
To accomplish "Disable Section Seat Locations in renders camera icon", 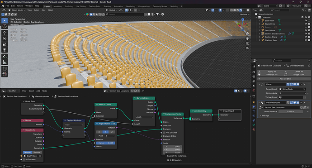I will 309,34.
